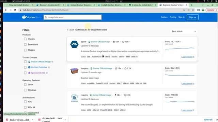Screen dimensions: 218x122
Task: Open the alpine image logo
Action: (74, 44)
